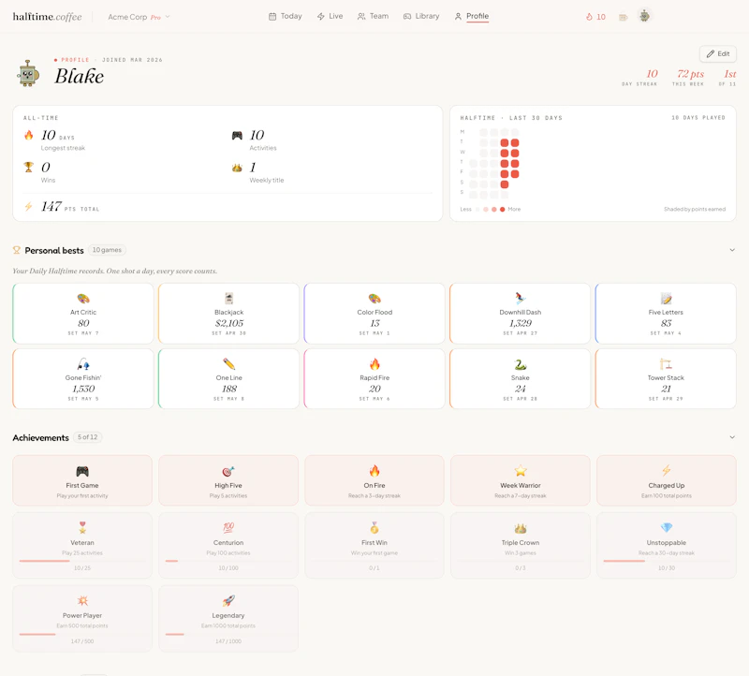Click the Gone Fishin' icon
749x676 pixels.
coord(83,364)
